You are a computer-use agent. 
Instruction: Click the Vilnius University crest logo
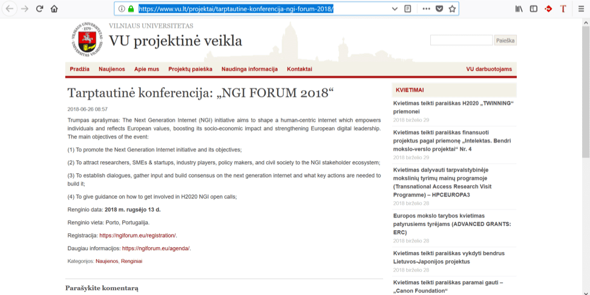click(x=87, y=41)
